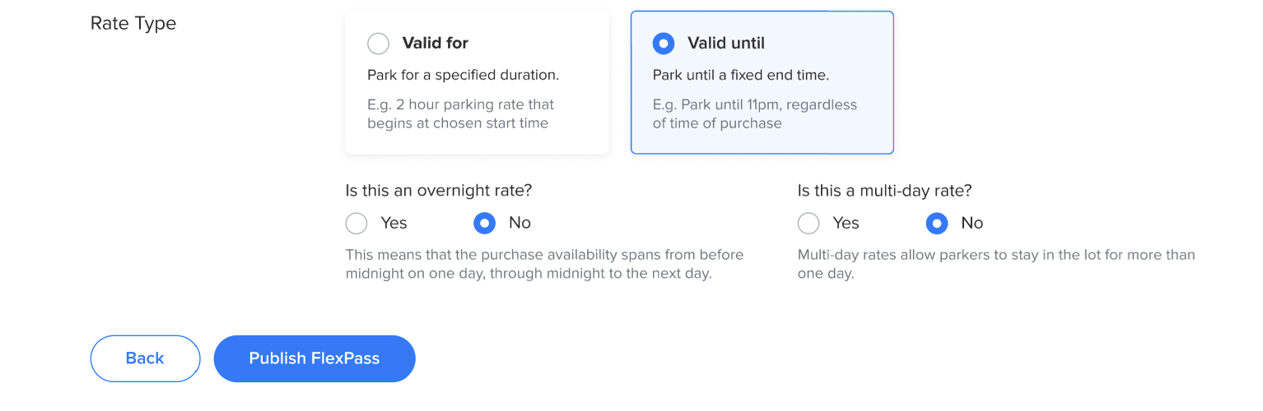Click the 'Yes' label under multi-day rate

click(x=846, y=223)
